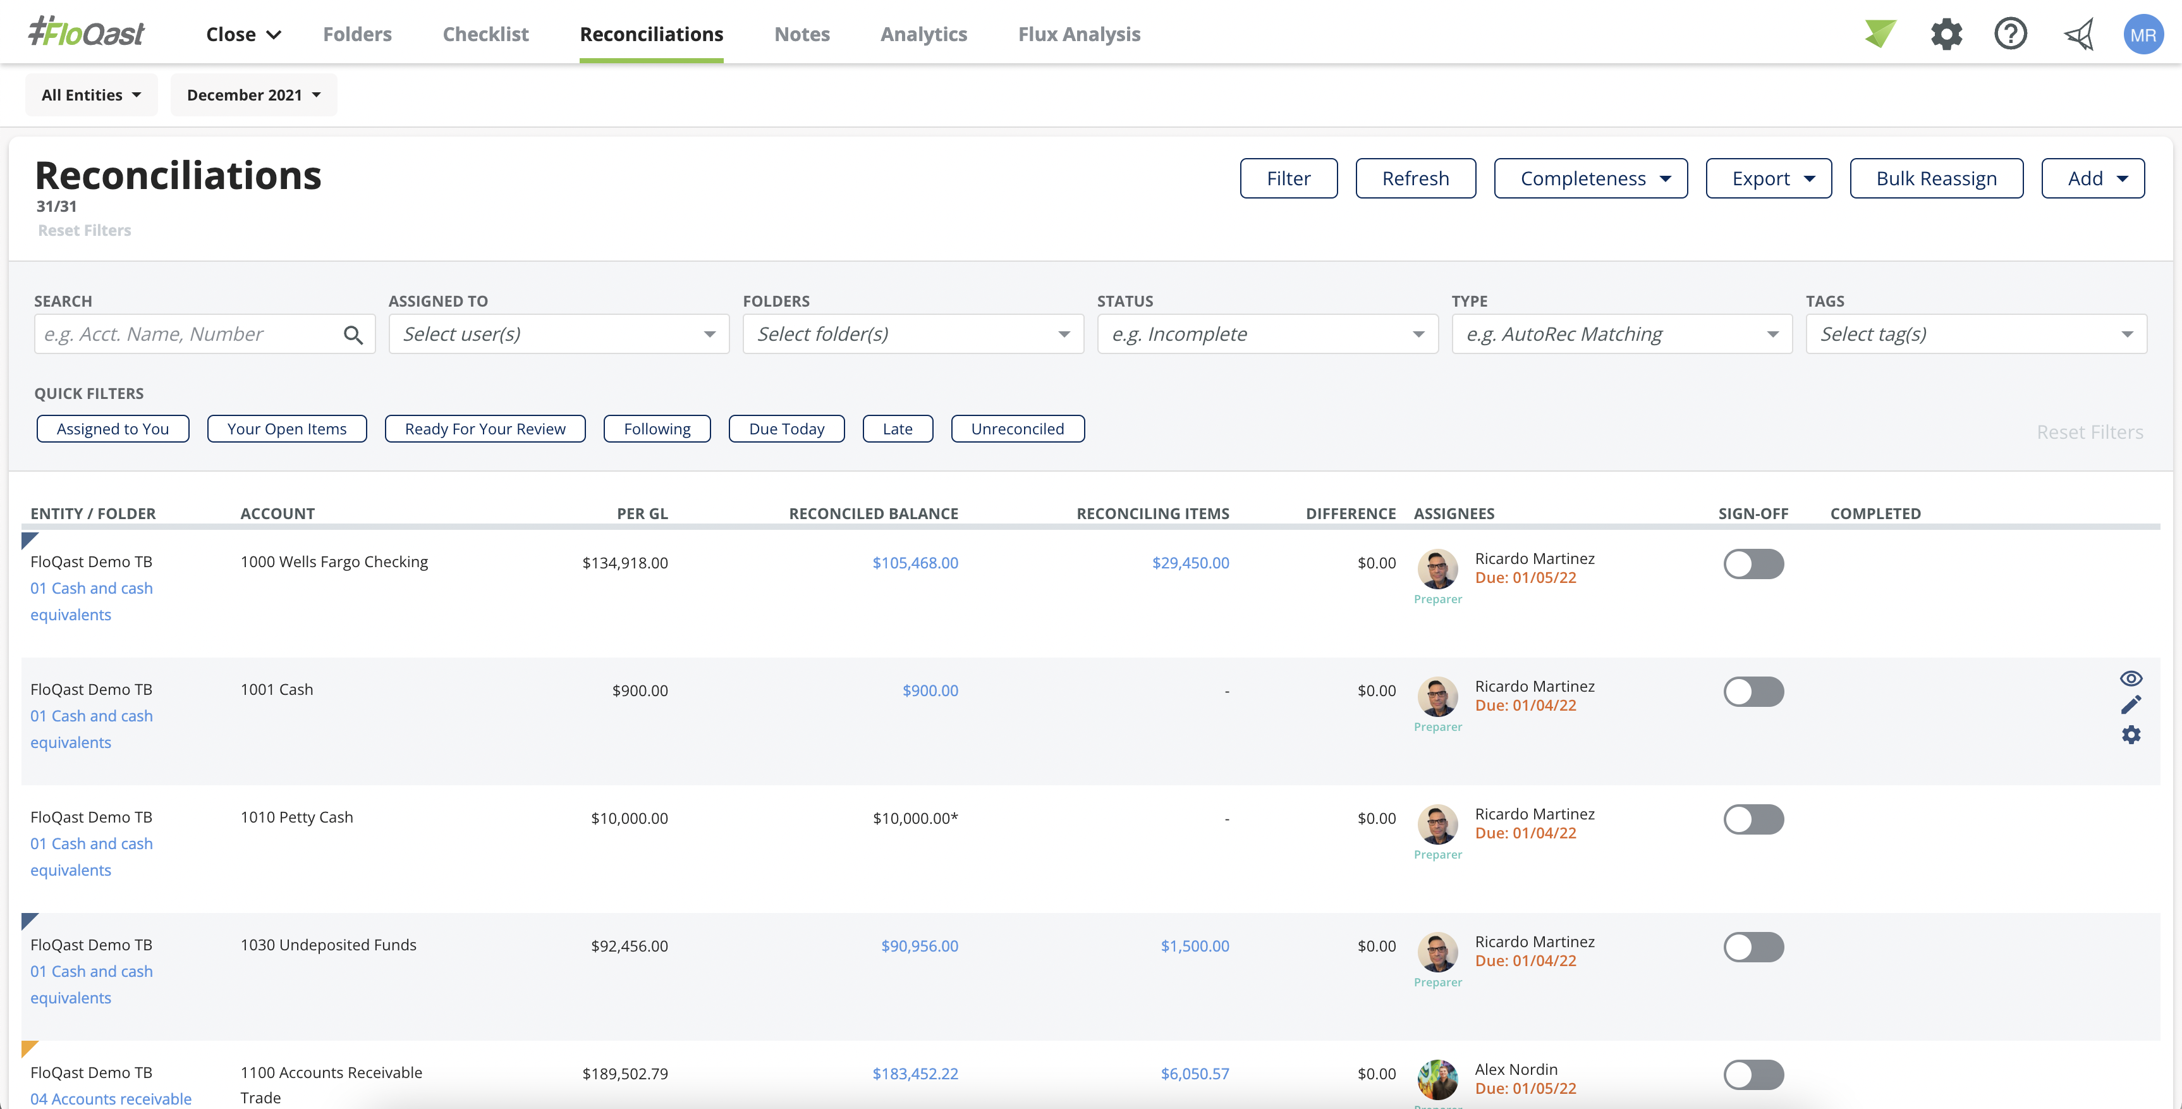Expand the Type selector
The image size is (2182, 1109).
(1621, 334)
